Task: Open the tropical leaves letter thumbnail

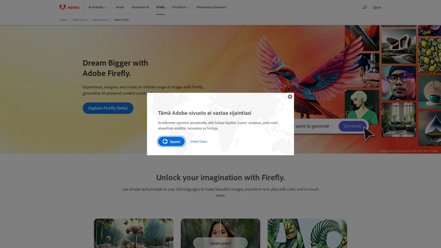Action: pos(307,233)
